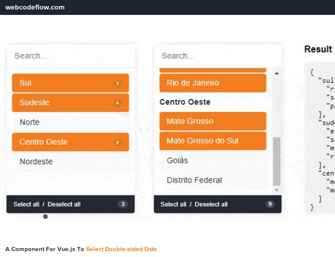Click the scroll down arrow of right list
This screenshot has height=257, width=335.
click(276, 190)
